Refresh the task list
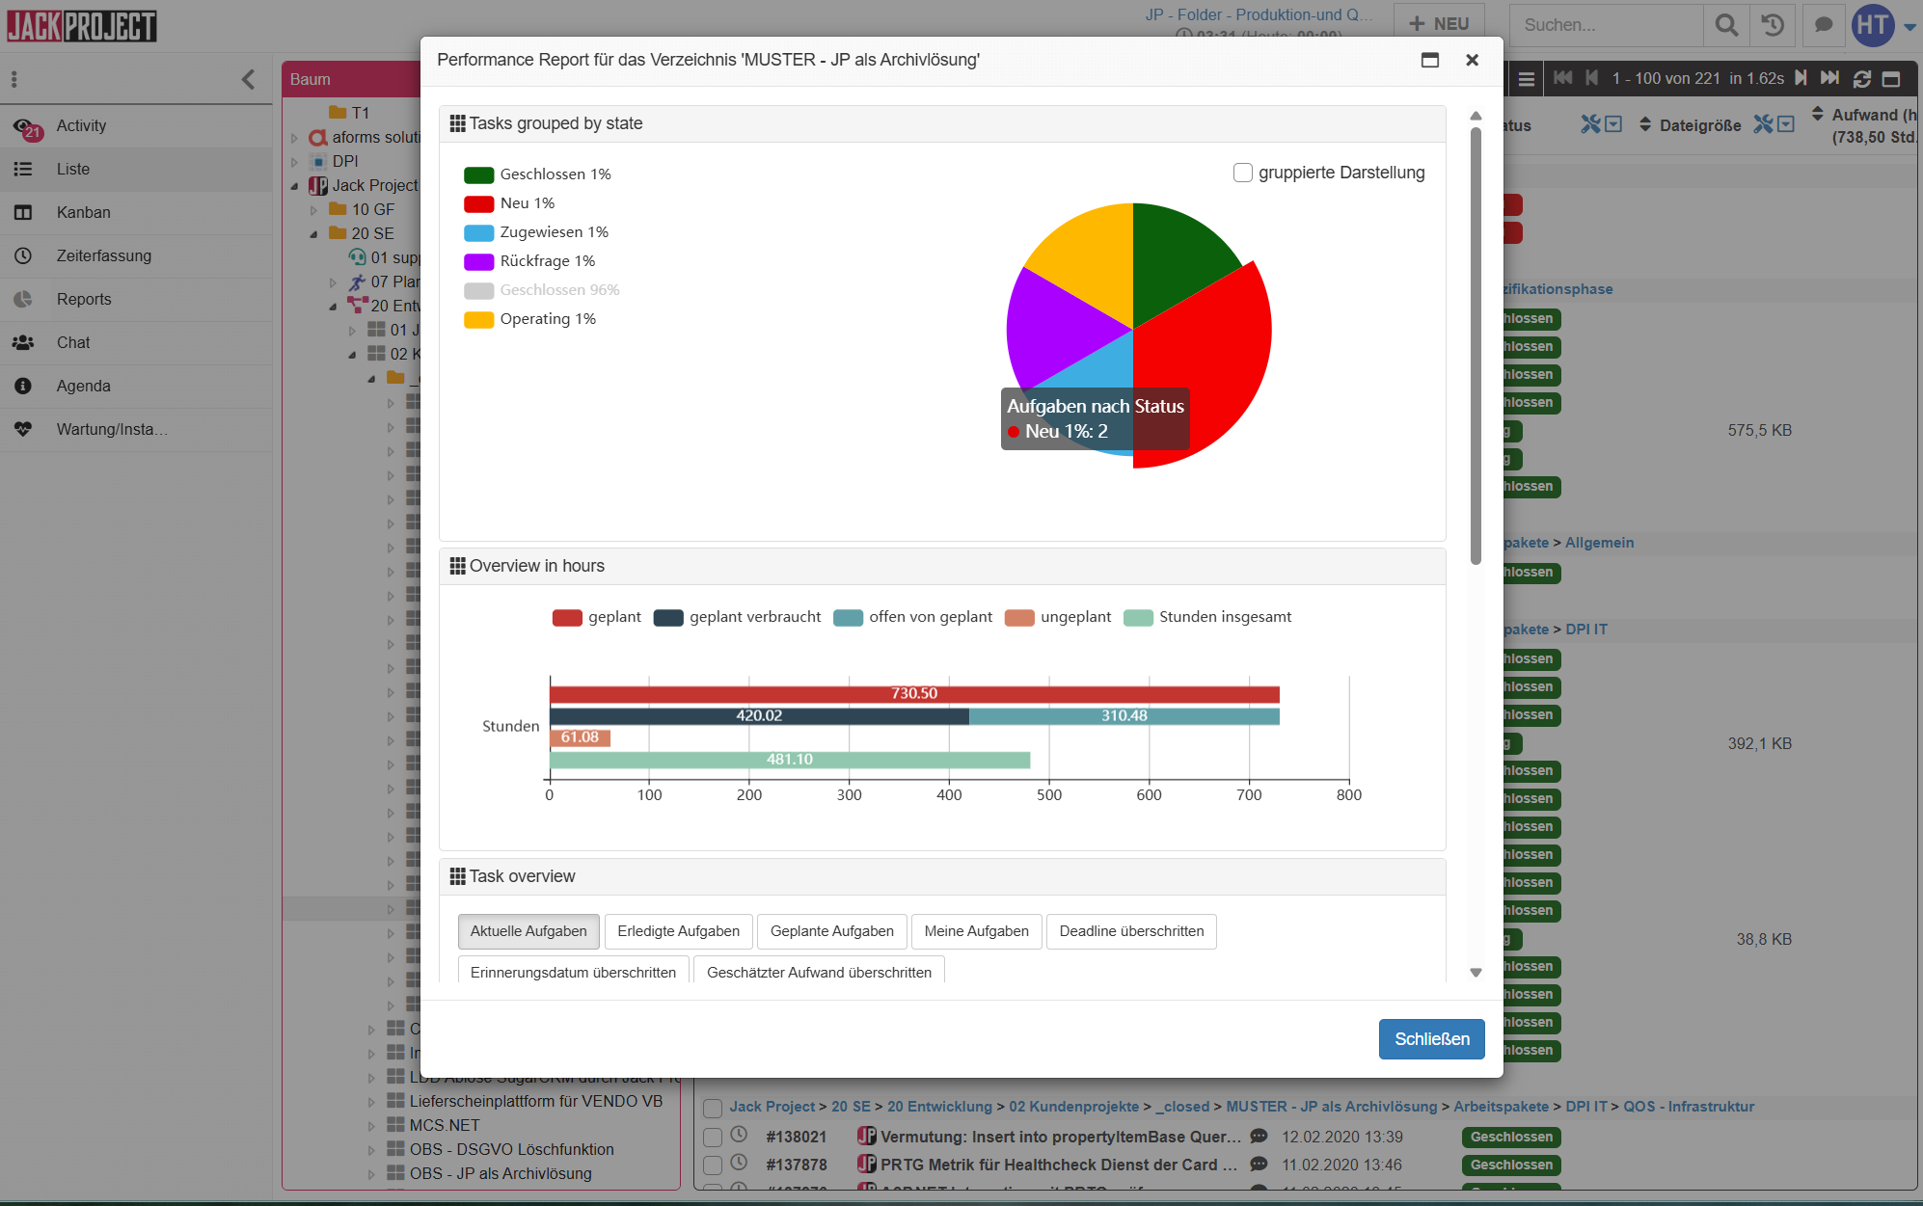The image size is (1923, 1206). 1861,79
